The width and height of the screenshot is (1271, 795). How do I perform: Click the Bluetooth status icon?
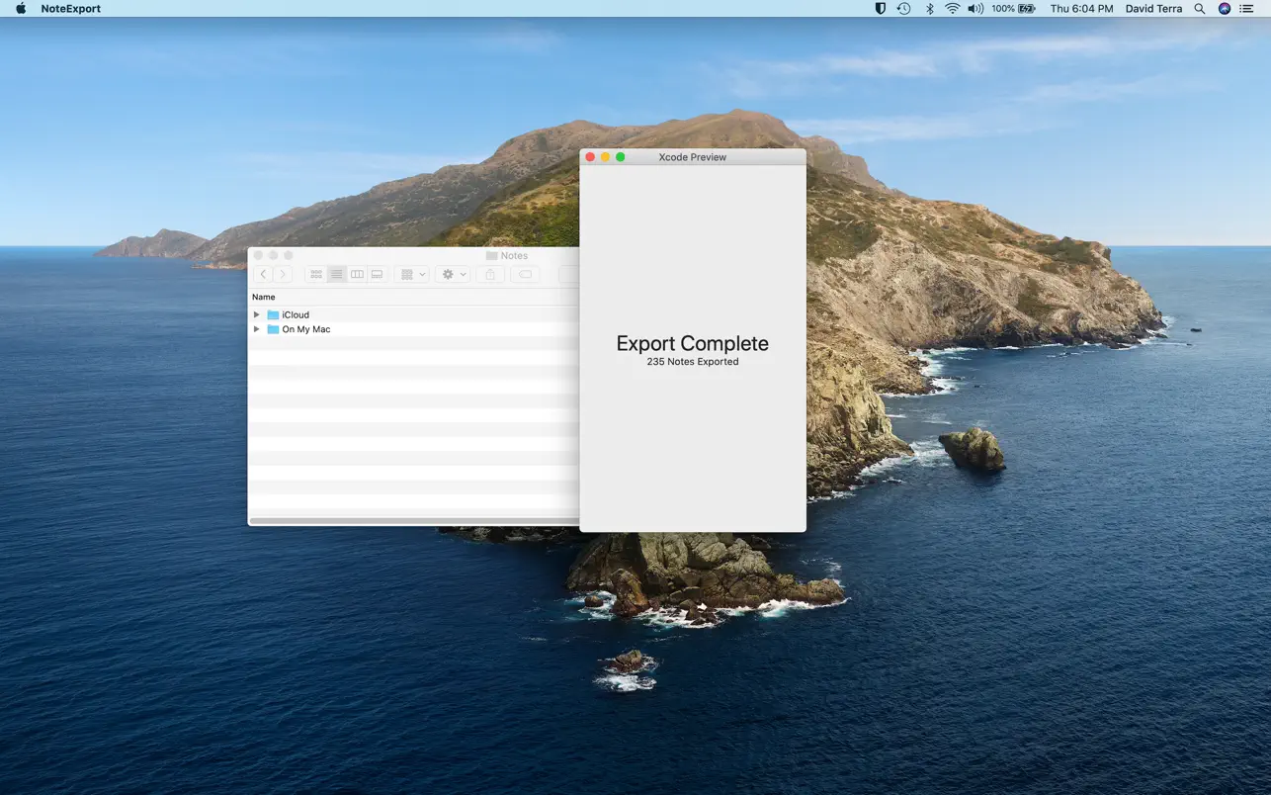[x=928, y=8]
